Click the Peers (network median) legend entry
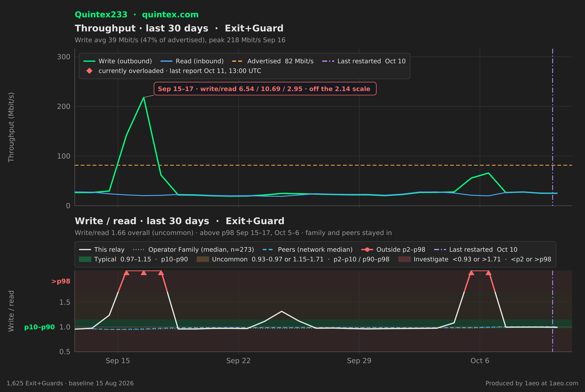Viewport: 585px width, 392px height. [x=308, y=250]
